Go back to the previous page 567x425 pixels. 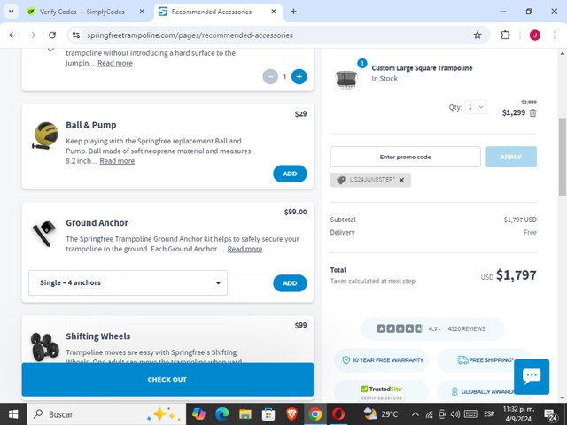pos(12,35)
